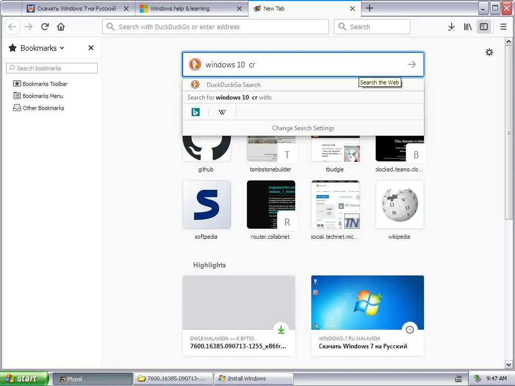Toggle the sidebar button in toolbar
Image resolution: width=515 pixels, height=386 pixels.
pyautogui.click(x=484, y=27)
